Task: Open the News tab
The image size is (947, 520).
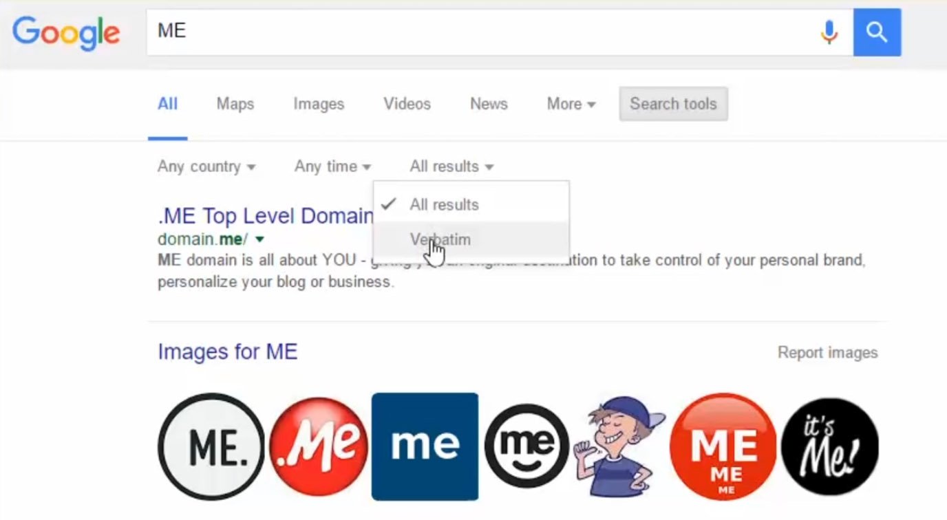Action: point(489,104)
